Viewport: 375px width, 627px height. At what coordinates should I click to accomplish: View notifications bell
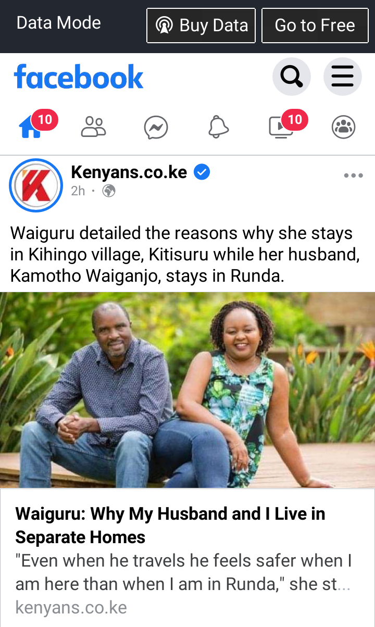pos(219,127)
